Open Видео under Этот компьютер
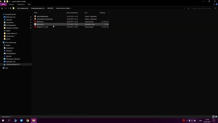This screenshot has height=123, width=218. [8, 45]
